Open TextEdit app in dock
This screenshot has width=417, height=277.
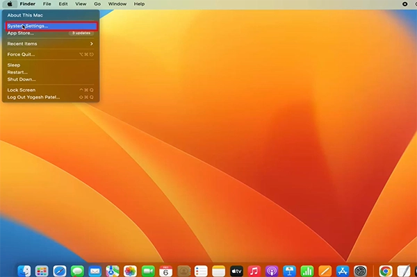pyautogui.click(x=403, y=271)
